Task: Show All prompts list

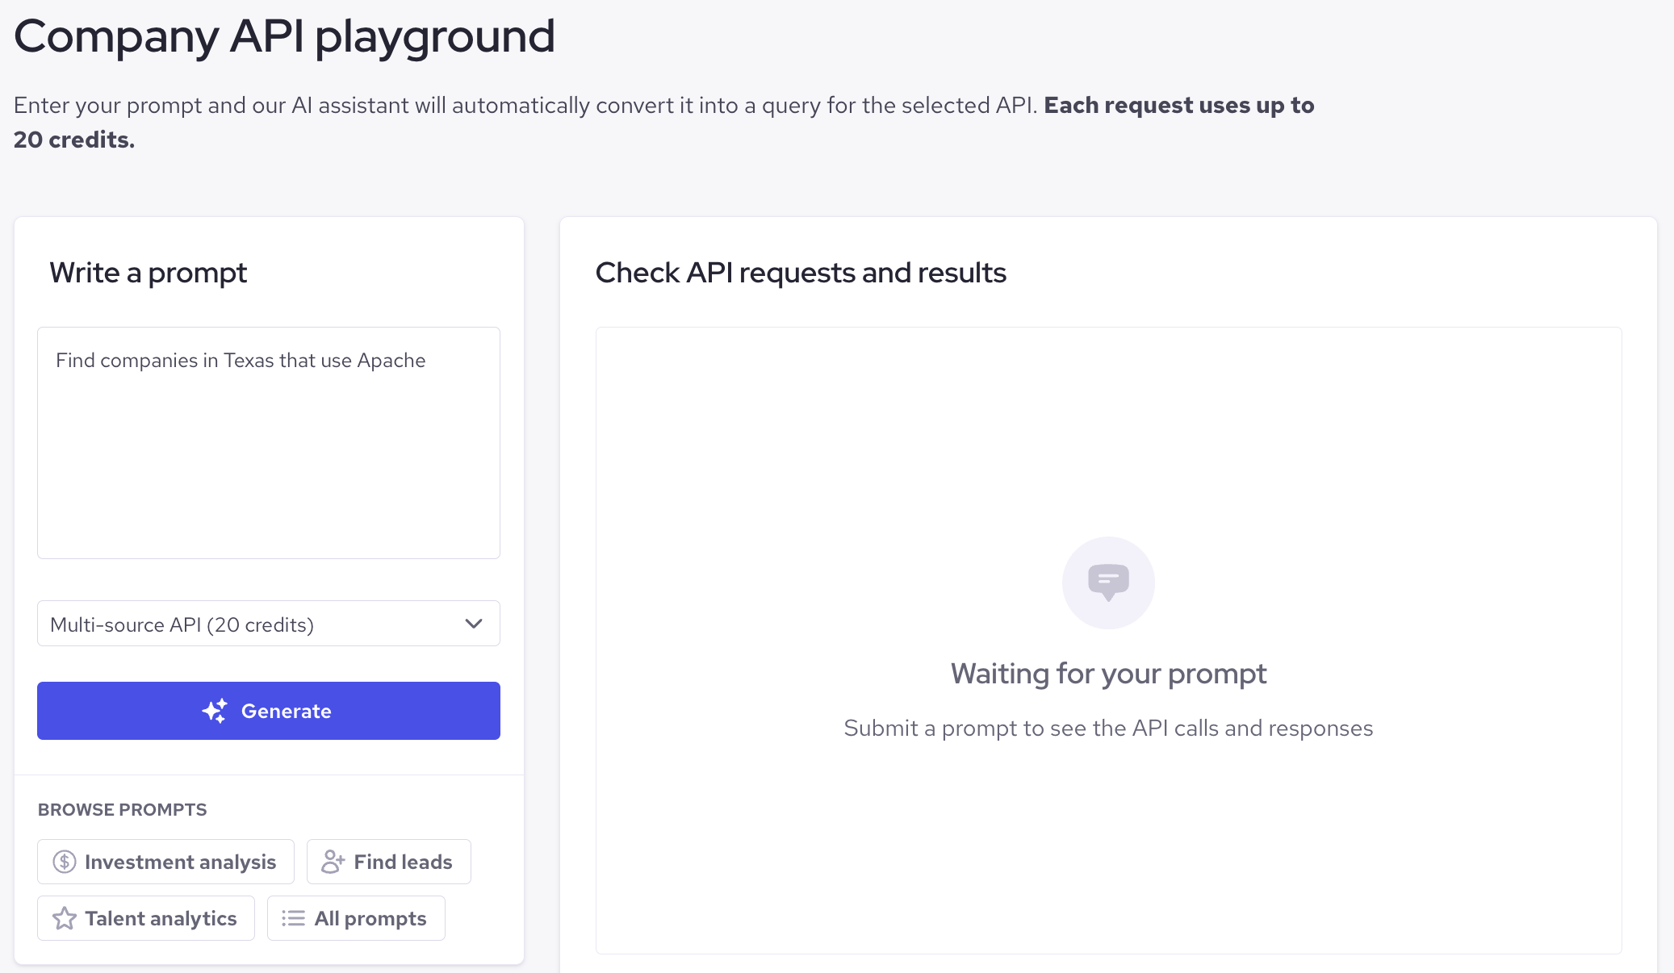Action: 356,918
